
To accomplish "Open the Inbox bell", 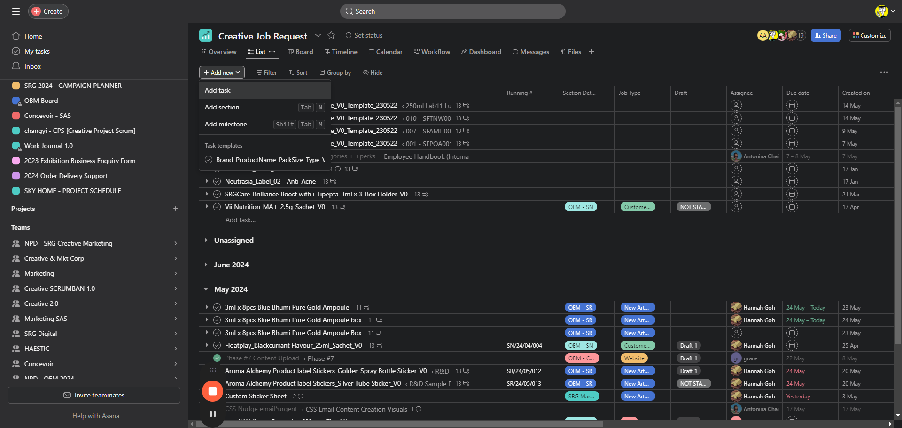I will [x=16, y=66].
